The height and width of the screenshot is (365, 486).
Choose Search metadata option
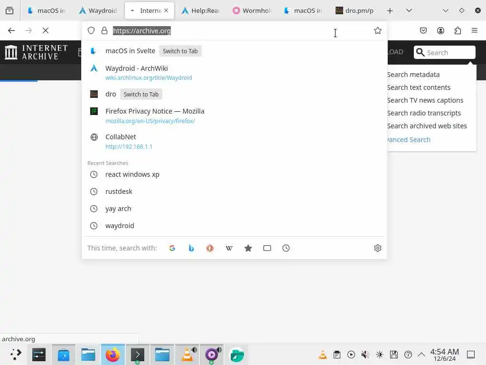413,75
